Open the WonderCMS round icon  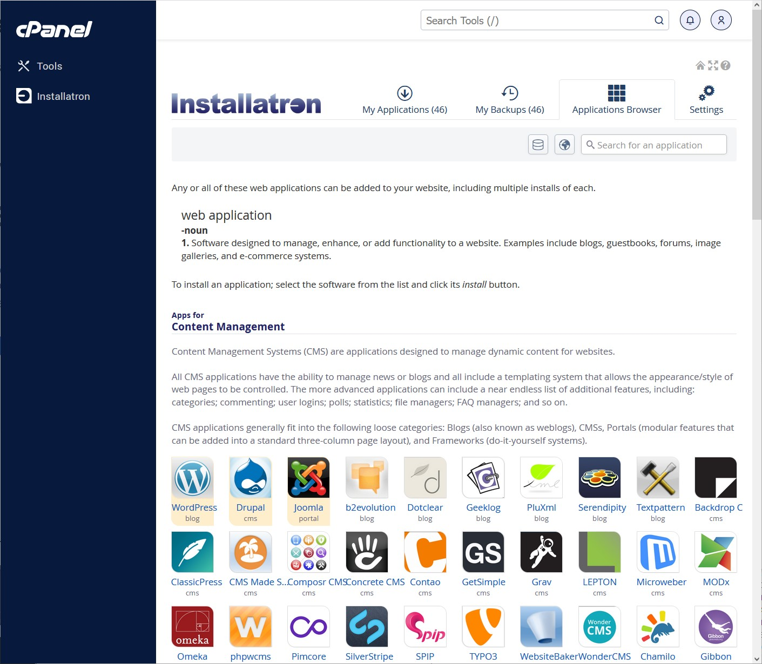[x=600, y=627]
